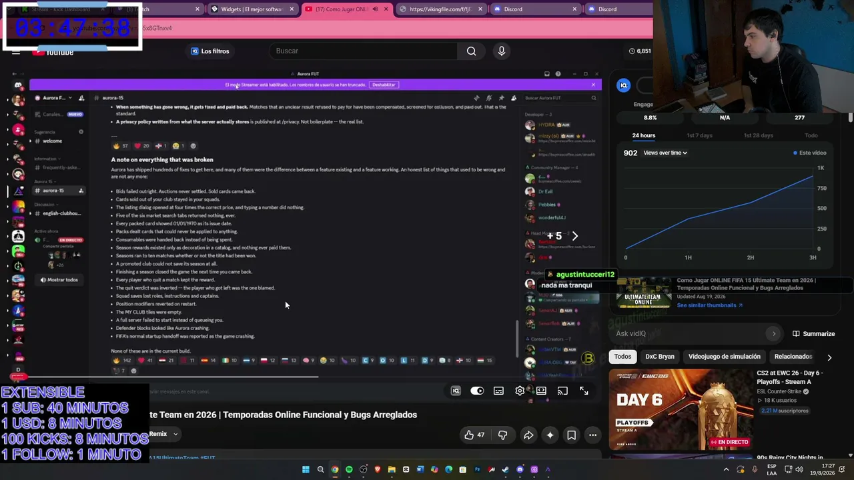
Task: Switch the player to theater mode
Action: click(541, 391)
